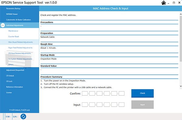The height and width of the screenshot is (120, 182).
Task: Focus fourth Confirm MAC address box
Action: click(107, 93)
